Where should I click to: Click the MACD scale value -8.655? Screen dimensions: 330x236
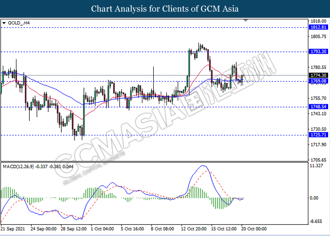point(316,221)
